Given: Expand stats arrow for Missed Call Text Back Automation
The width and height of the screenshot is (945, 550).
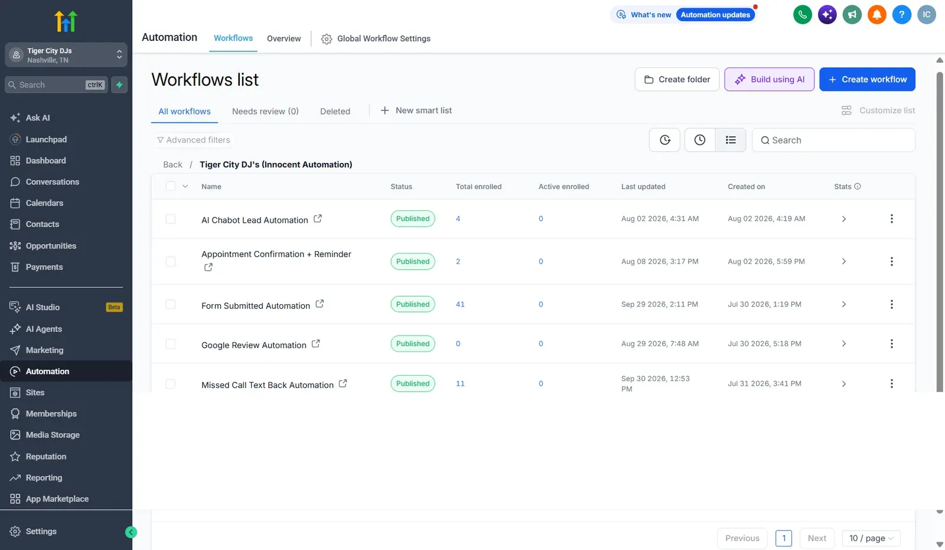Looking at the screenshot, I should tap(843, 384).
